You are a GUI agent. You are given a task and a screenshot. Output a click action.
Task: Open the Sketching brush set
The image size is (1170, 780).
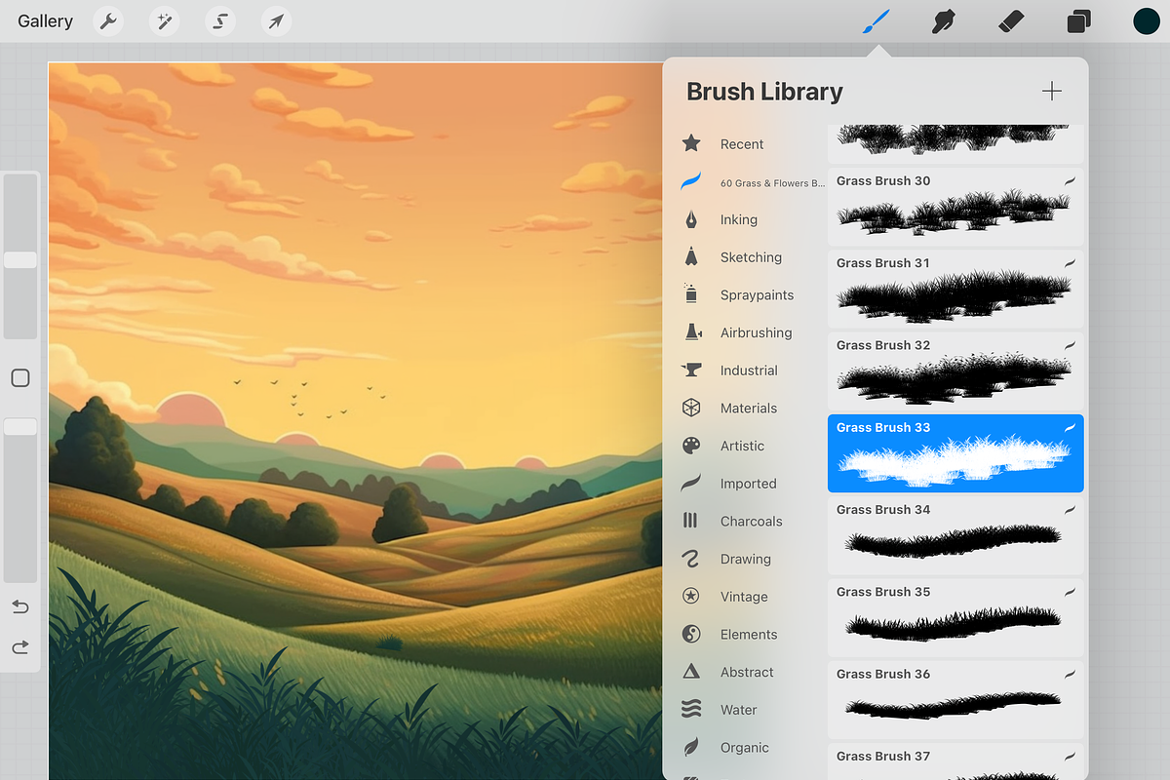[752, 257]
